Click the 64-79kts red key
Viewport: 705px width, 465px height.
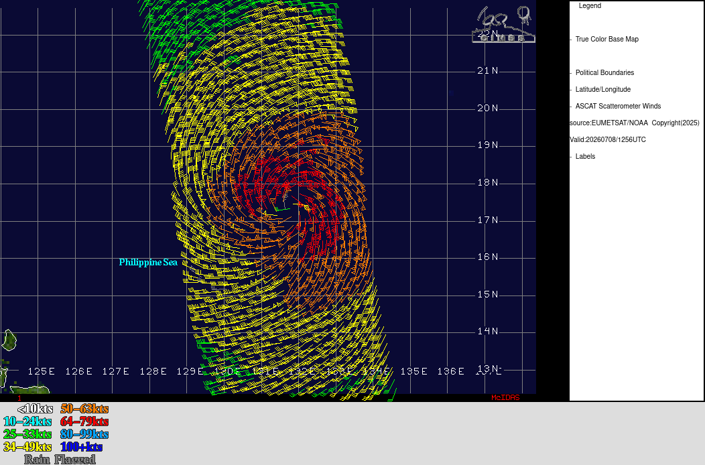click(x=84, y=421)
